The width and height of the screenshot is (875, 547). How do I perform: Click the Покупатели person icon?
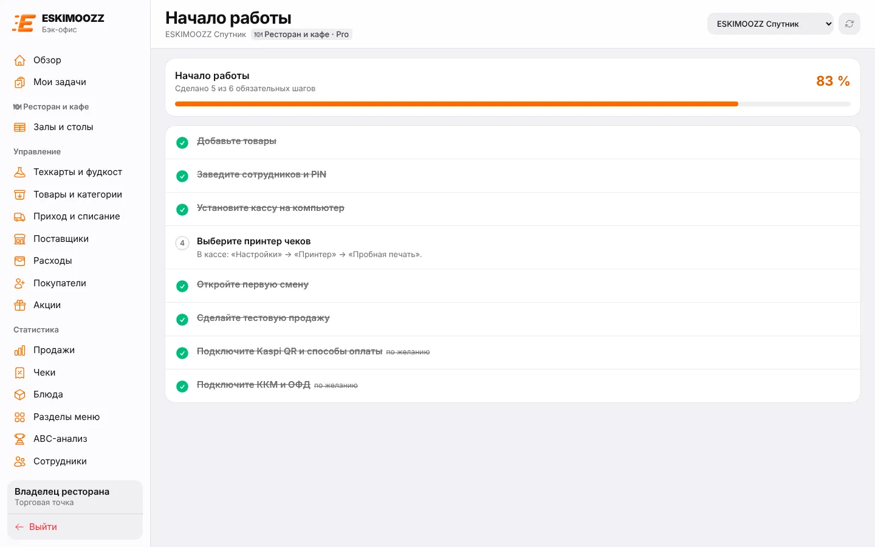(x=20, y=283)
